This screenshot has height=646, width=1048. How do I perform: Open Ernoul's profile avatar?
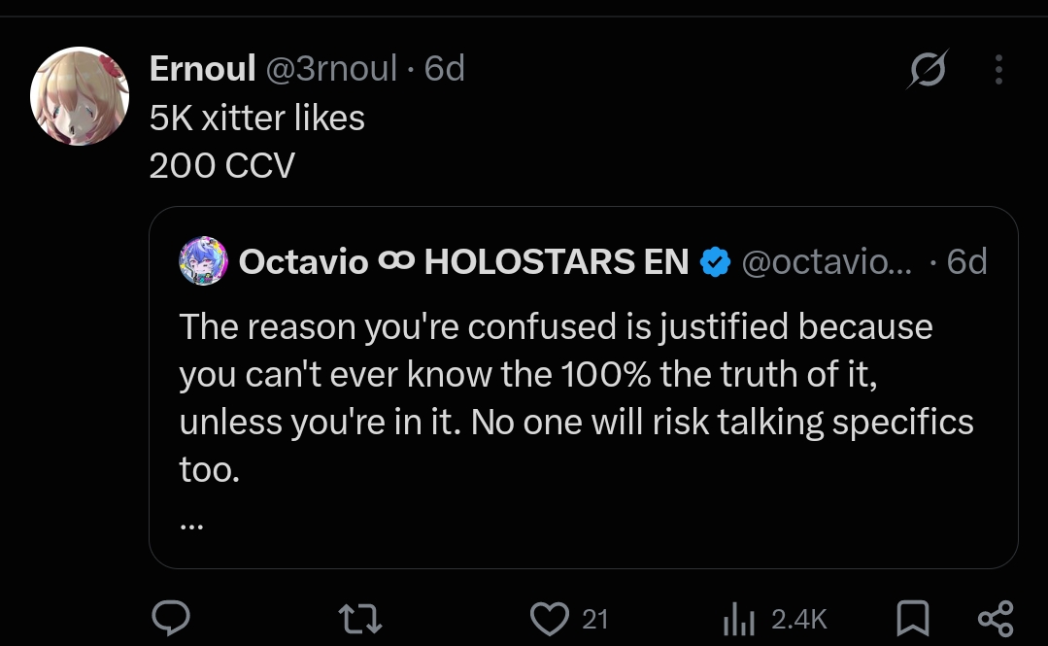[80, 96]
